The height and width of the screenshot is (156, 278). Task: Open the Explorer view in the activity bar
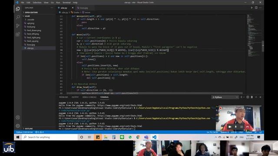click(x=18, y=9)
